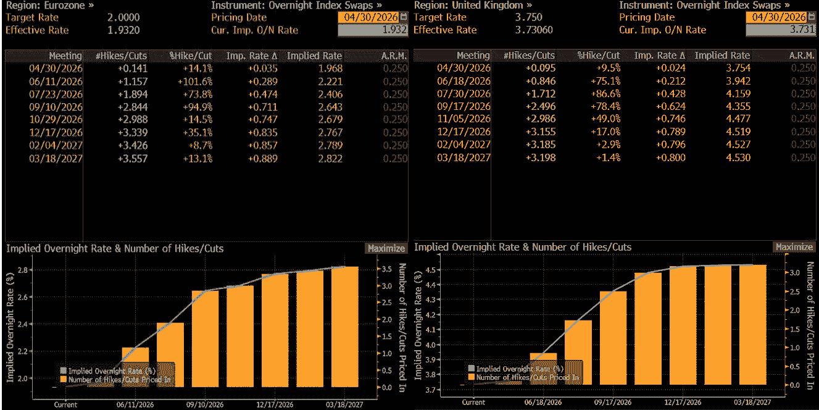Click the +0.212 implied rate change cell
This screenshot has width=819, height=410.
click(x=671, y=81)
